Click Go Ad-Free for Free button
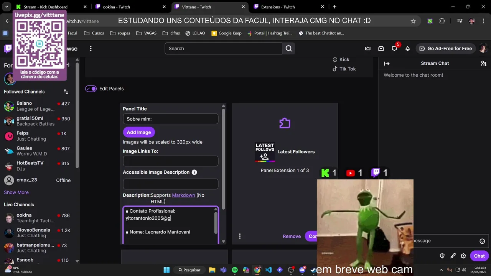The width and height of the screenshot is (491, 276). [x=445, y=49]
